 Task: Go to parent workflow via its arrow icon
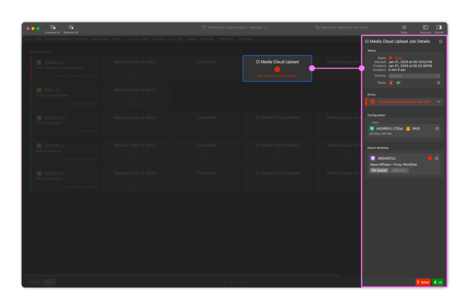(x=436, y=158)
